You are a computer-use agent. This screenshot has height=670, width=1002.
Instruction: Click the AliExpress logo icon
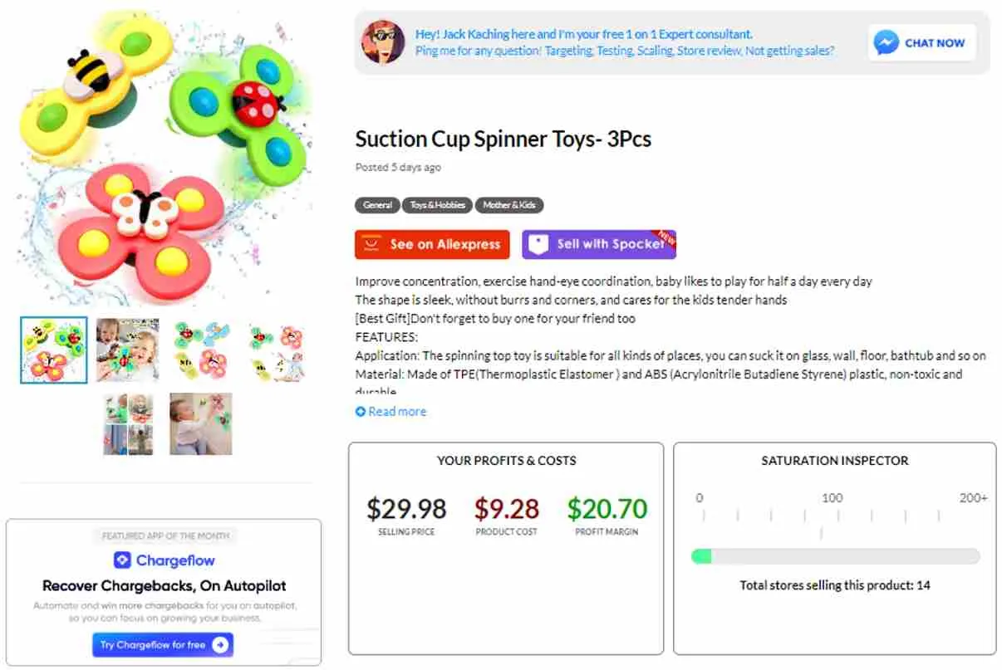pos(373,244)
